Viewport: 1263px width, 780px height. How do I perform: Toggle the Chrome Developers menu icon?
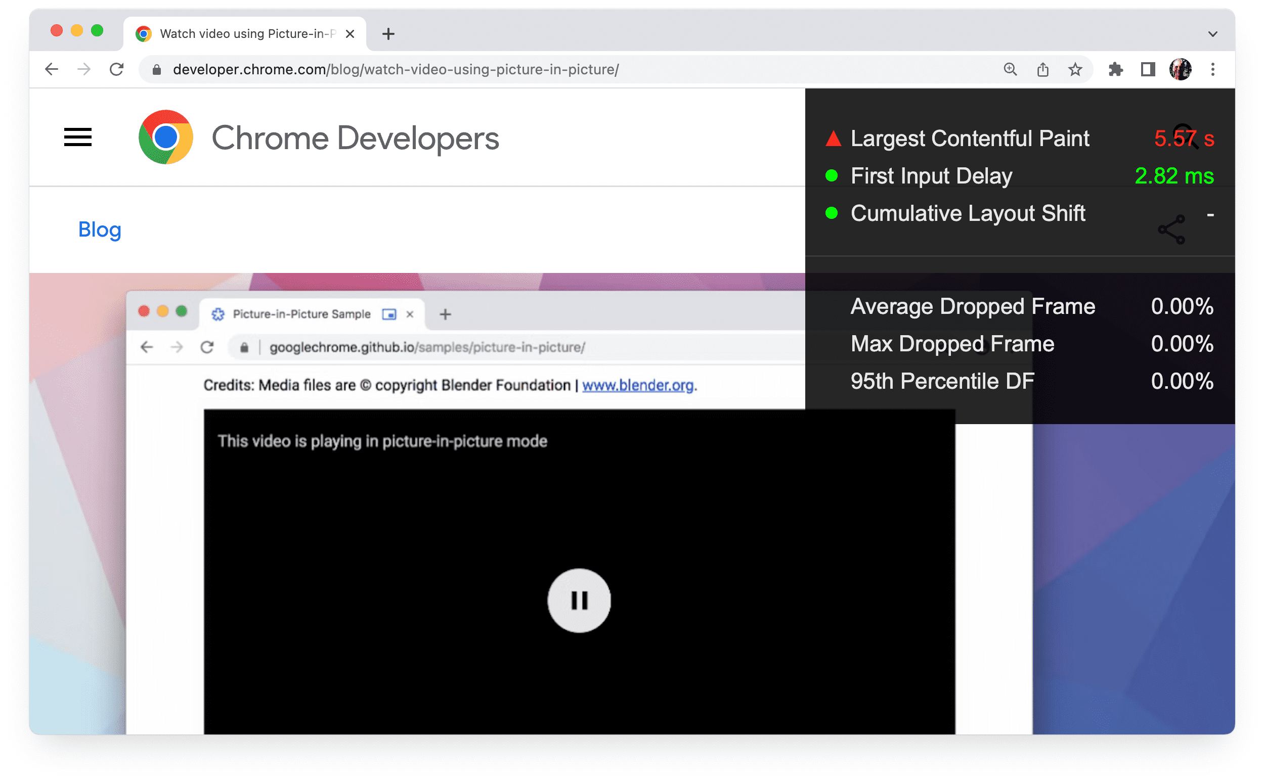point(77,137)
